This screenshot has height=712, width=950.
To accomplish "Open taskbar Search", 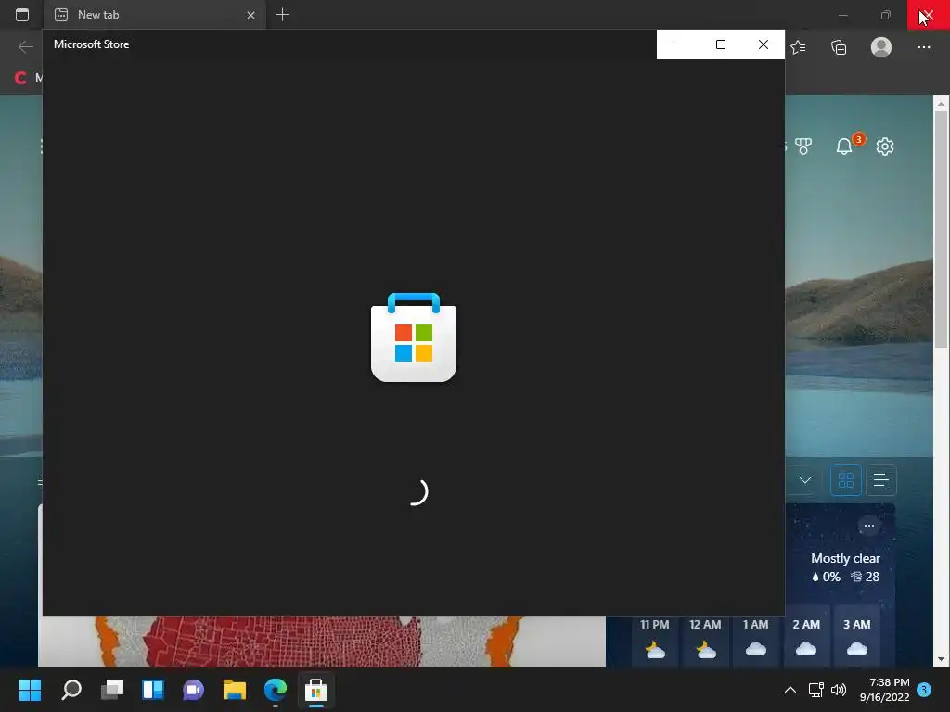I will coord(71,690).
